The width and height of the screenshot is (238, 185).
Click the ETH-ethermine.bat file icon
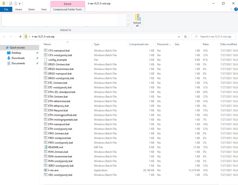[46, 101]
